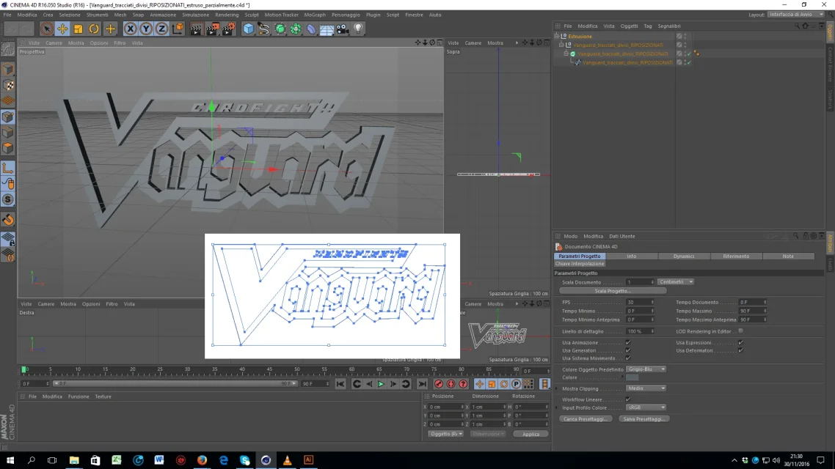This screenshot has width=835, height=469.
Task: Toggle the X axis lock icon
Action: (x=130, y=29)
